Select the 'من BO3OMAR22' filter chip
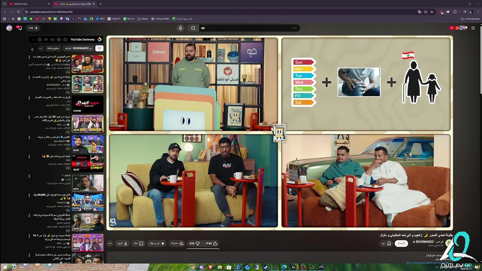This screenshot has width=482, height=271. (x=78, y=48)
